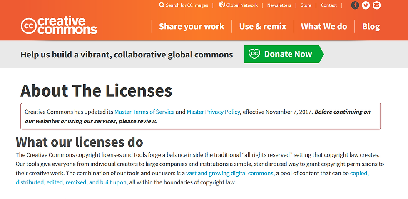
Task: Open the Use & remix menu
Action: tap(263, 26)
